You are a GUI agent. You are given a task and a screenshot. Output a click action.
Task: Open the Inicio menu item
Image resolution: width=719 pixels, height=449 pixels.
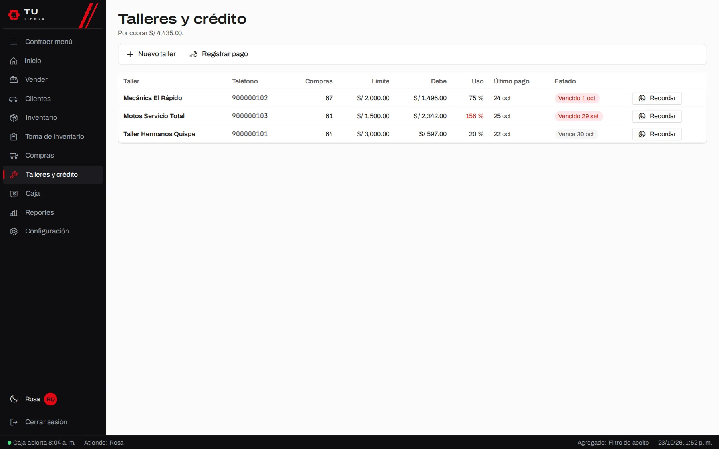[x=53, y=61]
